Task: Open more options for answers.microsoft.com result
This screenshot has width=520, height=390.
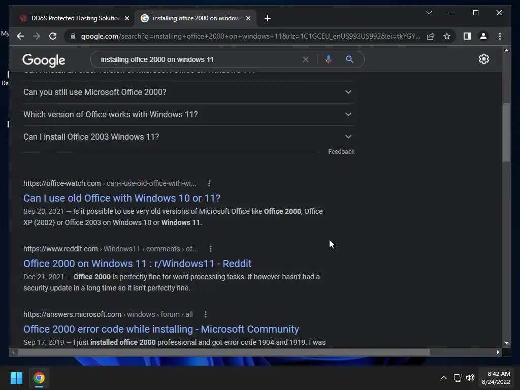Action: pos(206,314)
